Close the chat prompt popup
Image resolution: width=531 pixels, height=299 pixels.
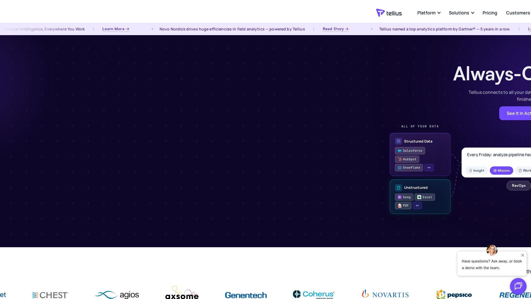pos(523,255)
